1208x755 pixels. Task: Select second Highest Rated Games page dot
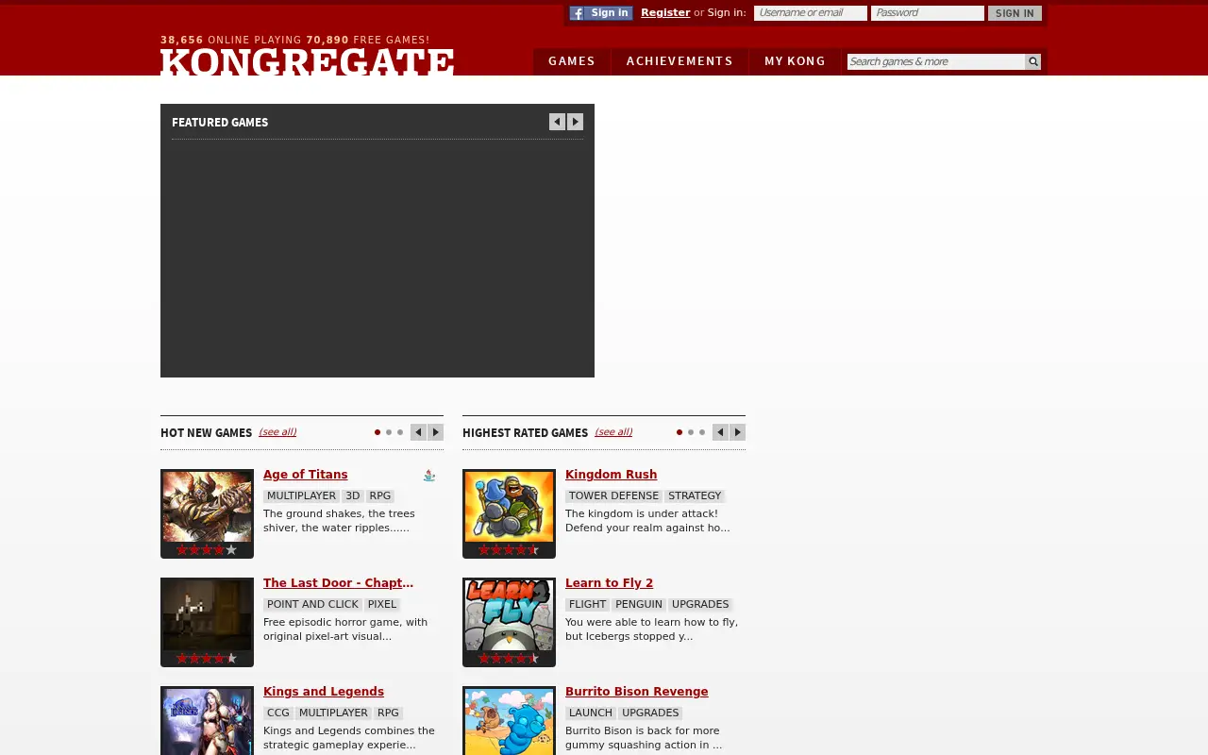coord(691,432)
